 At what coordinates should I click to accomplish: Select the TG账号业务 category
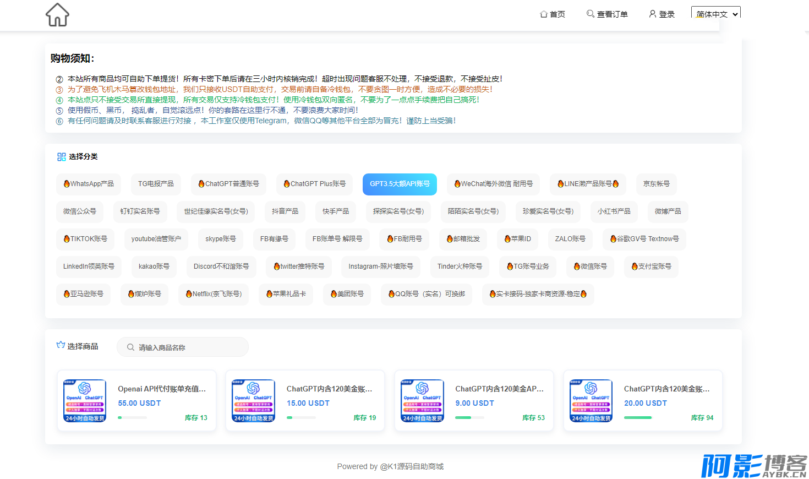tap(528, 266)
